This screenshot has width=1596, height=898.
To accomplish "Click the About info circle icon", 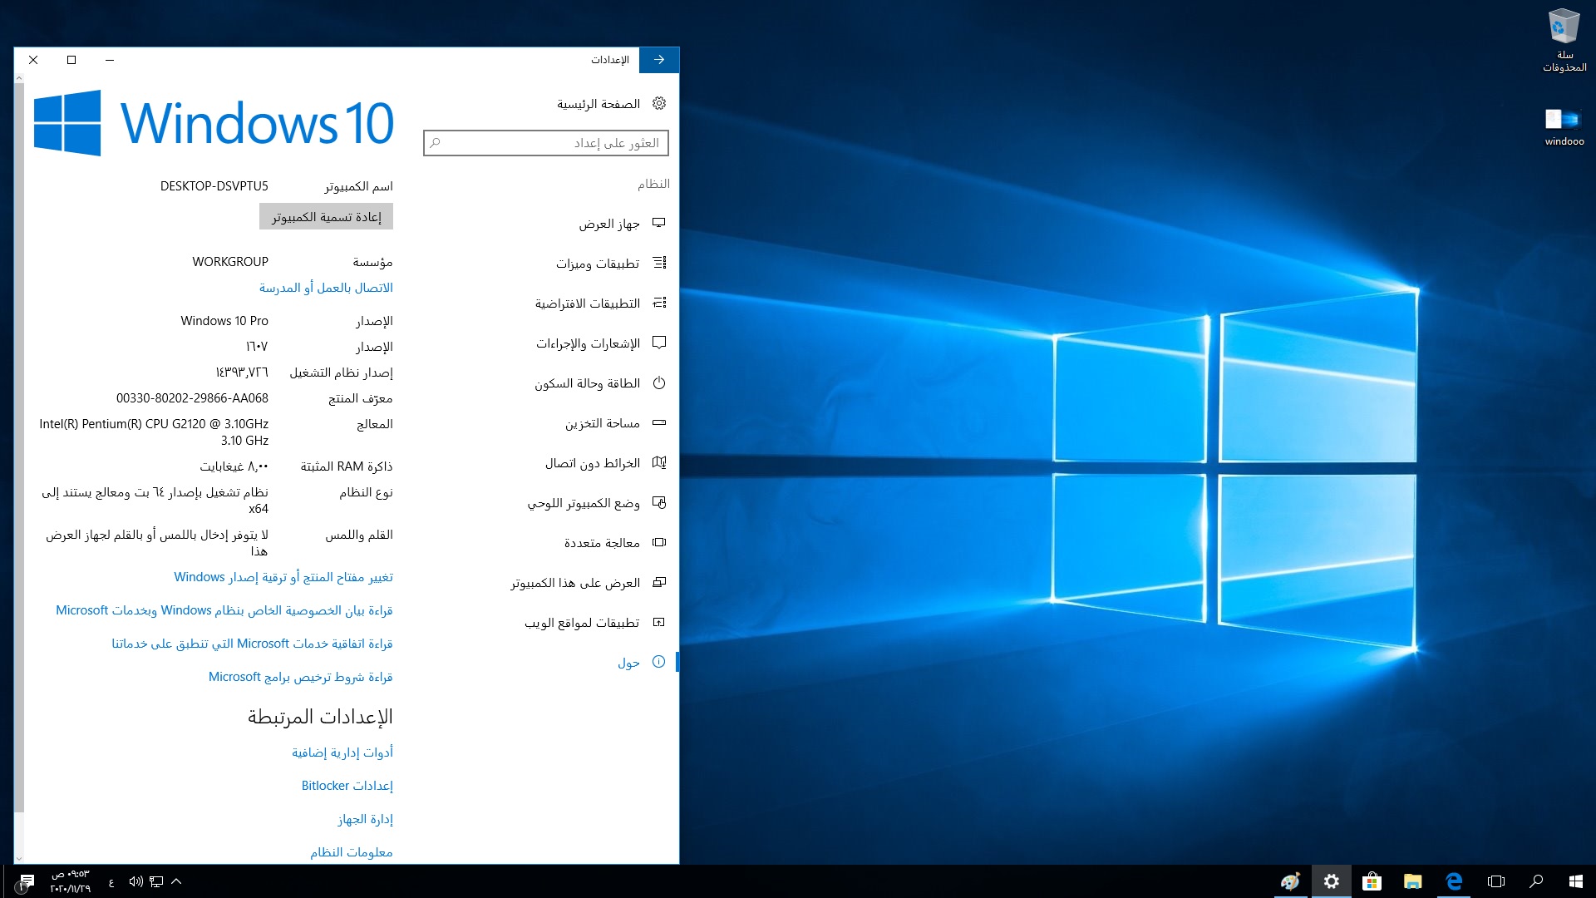I will [x=659, y=662].
